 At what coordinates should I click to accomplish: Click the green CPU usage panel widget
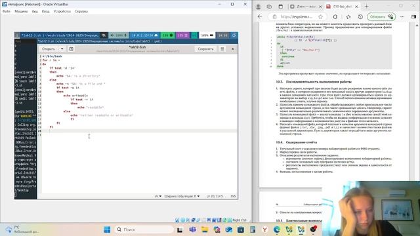pos(168,35)
